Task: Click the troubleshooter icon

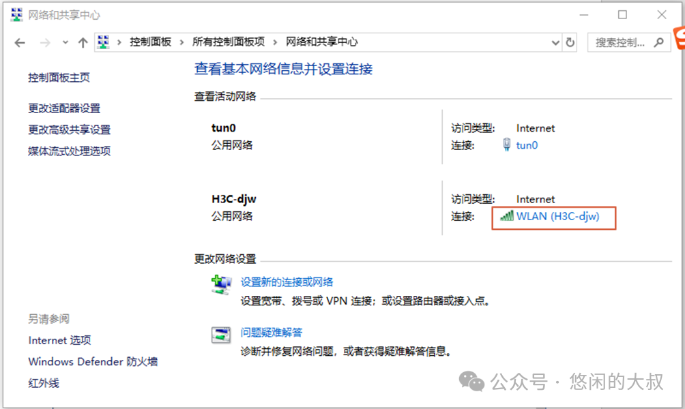Action: pyautogui.click(x=221, y=335)
